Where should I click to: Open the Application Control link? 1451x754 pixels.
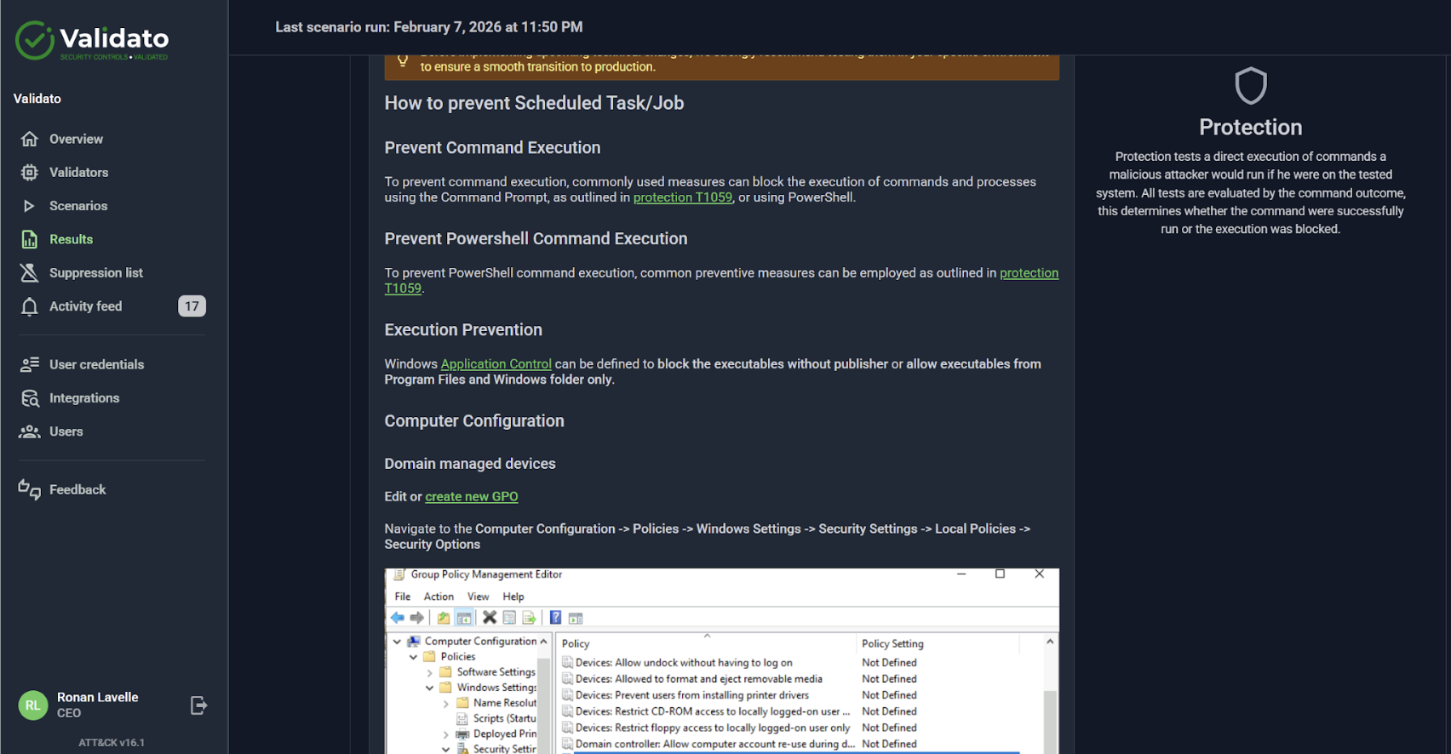pos(496,364)
